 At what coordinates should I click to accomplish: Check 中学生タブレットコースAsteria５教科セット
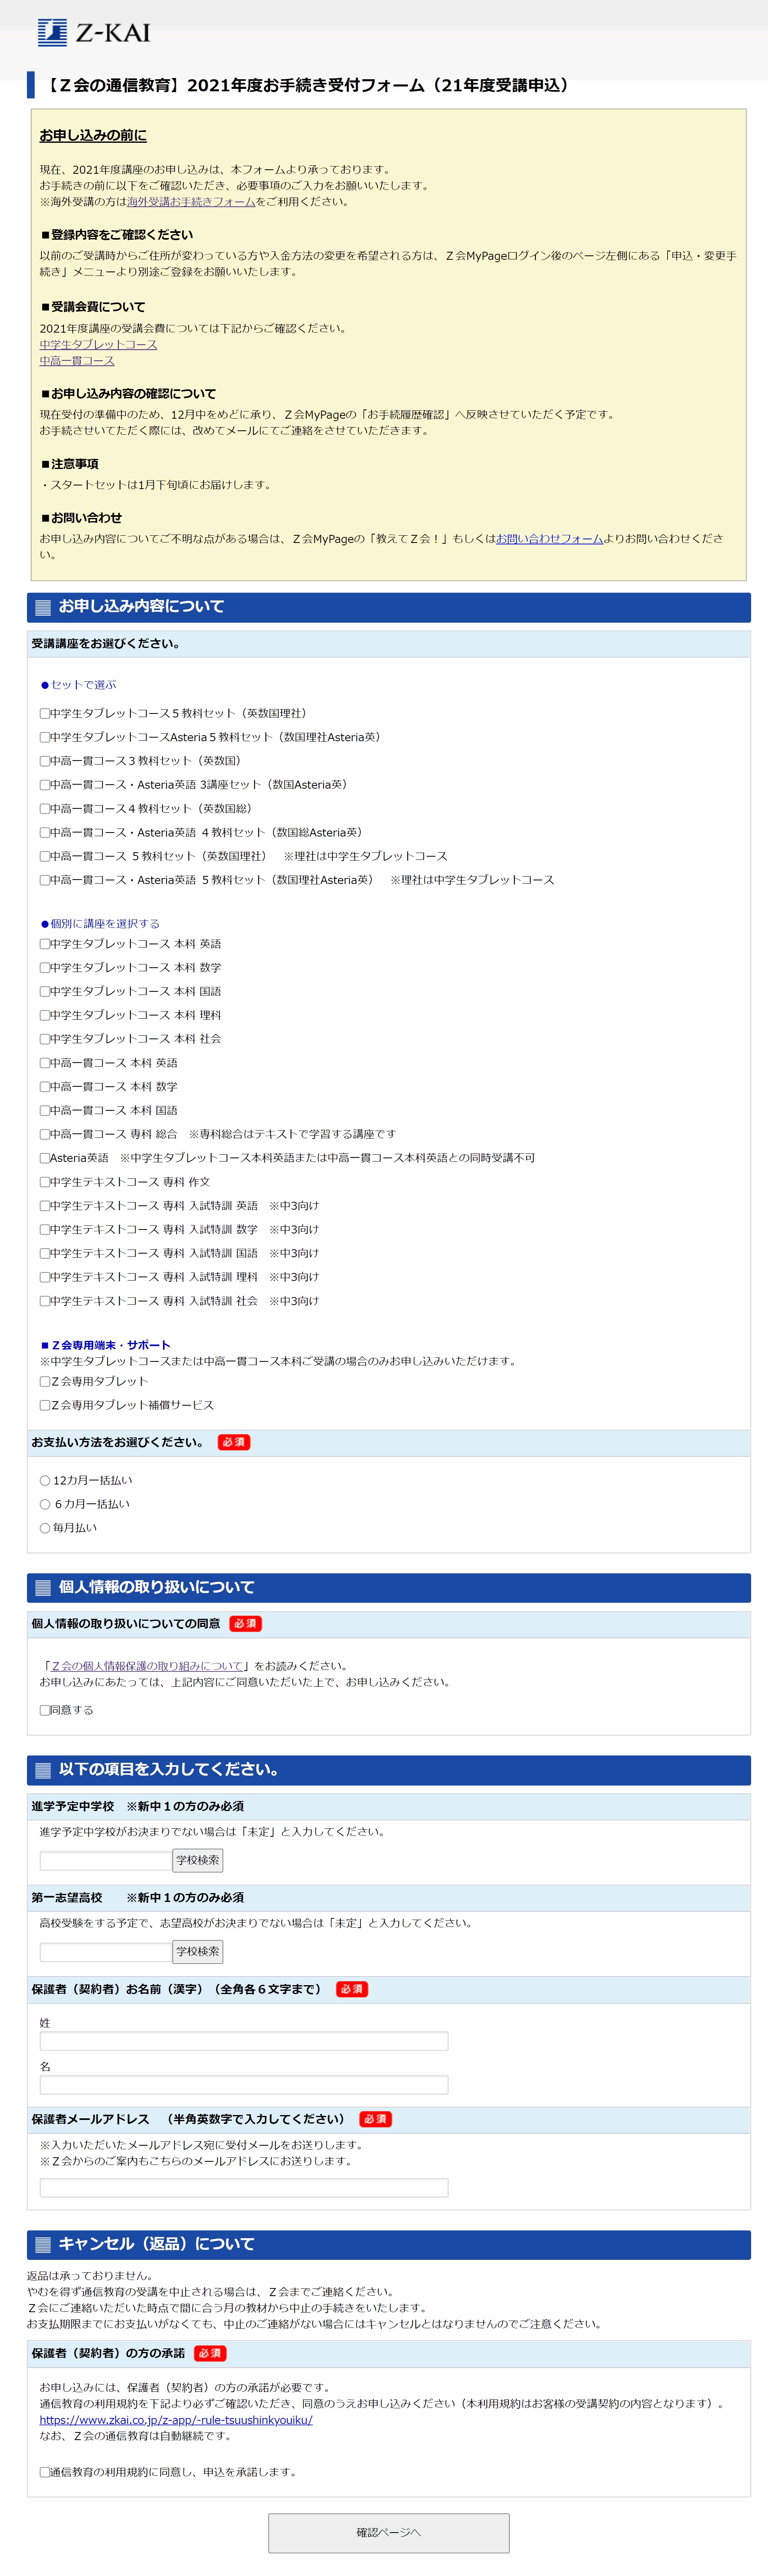pyautogui.click(x=45, y=738)
